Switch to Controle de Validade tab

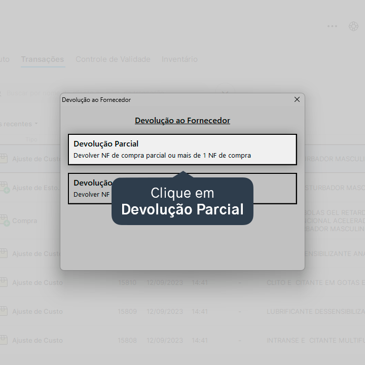click(x=113, y=59)
